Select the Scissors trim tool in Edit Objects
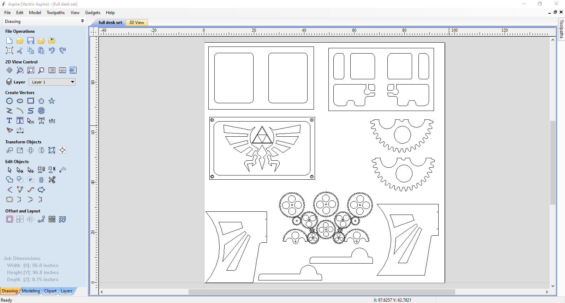 [52, 180]
